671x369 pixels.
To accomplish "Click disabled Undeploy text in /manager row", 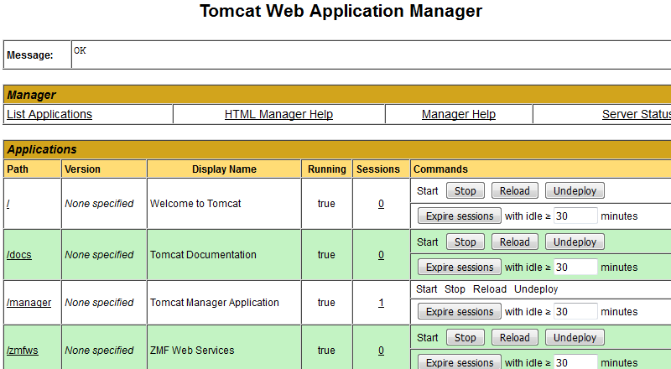I will (x=536, y=289).
